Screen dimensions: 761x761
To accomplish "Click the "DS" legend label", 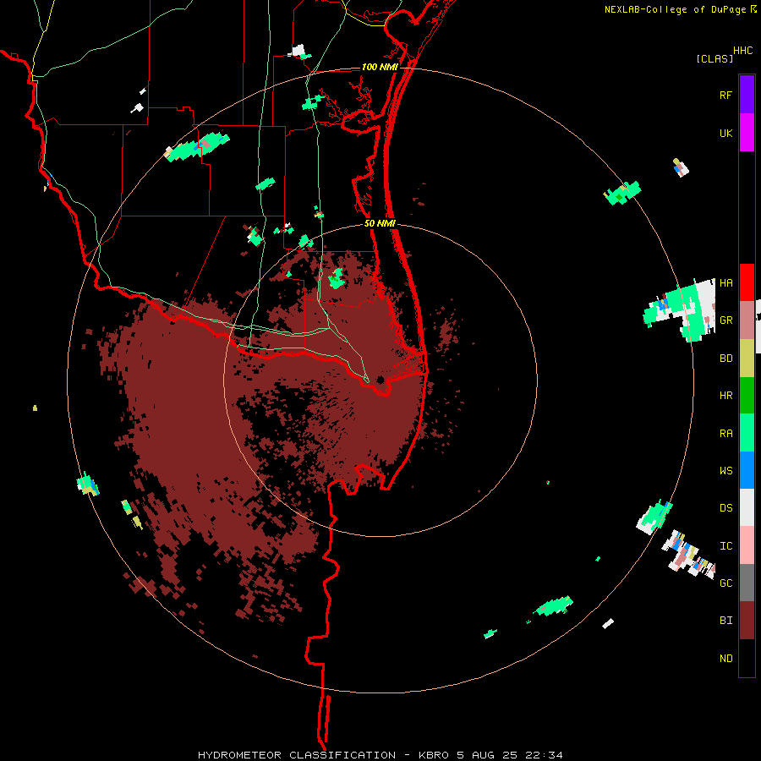I will [725, 508].
